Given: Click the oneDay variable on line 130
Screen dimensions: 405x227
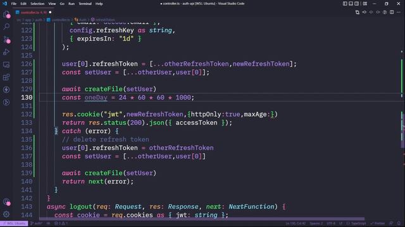Looking at the screenshot, I should pos(96,98).
